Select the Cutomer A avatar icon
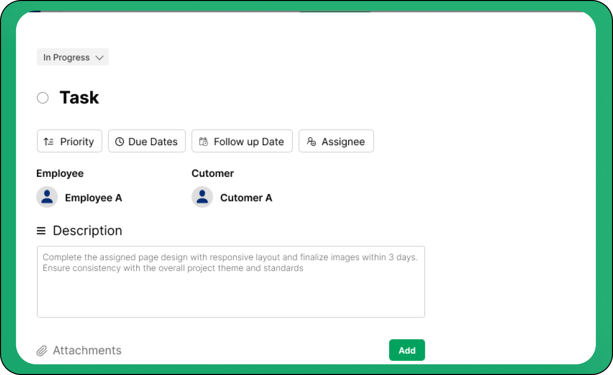 (202, 197)
